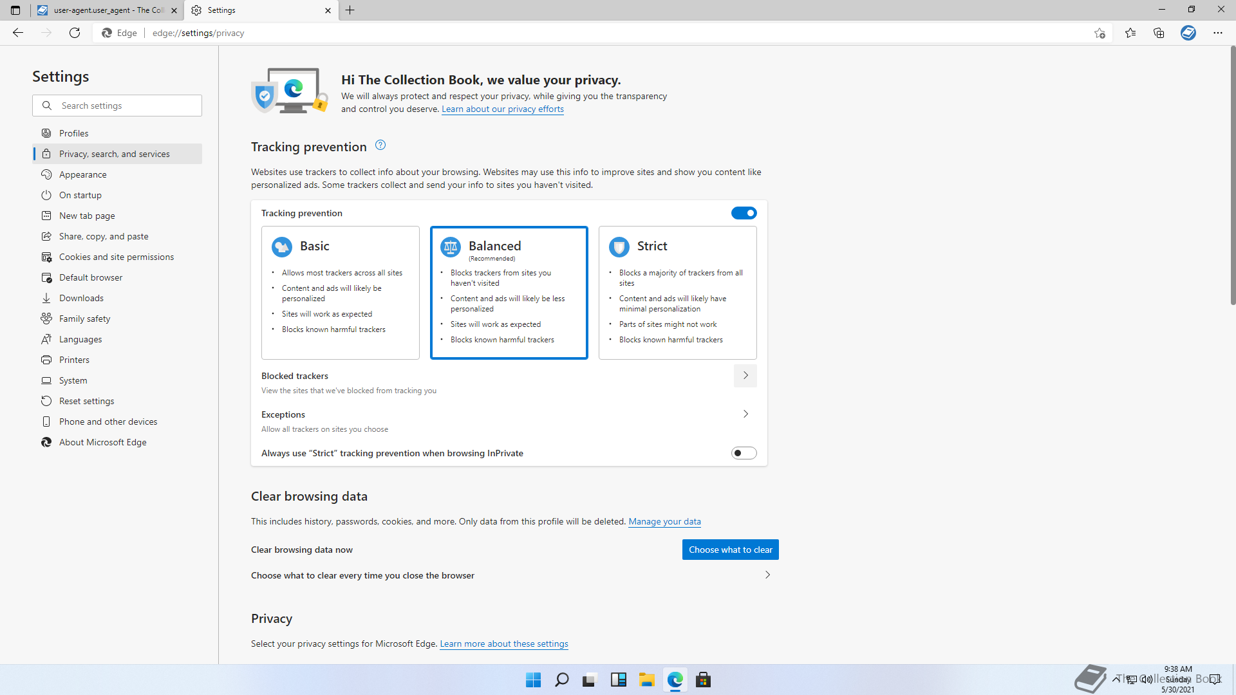Open System settings section
Viewport: 1236px width, 695px height.
pos(117,380)
